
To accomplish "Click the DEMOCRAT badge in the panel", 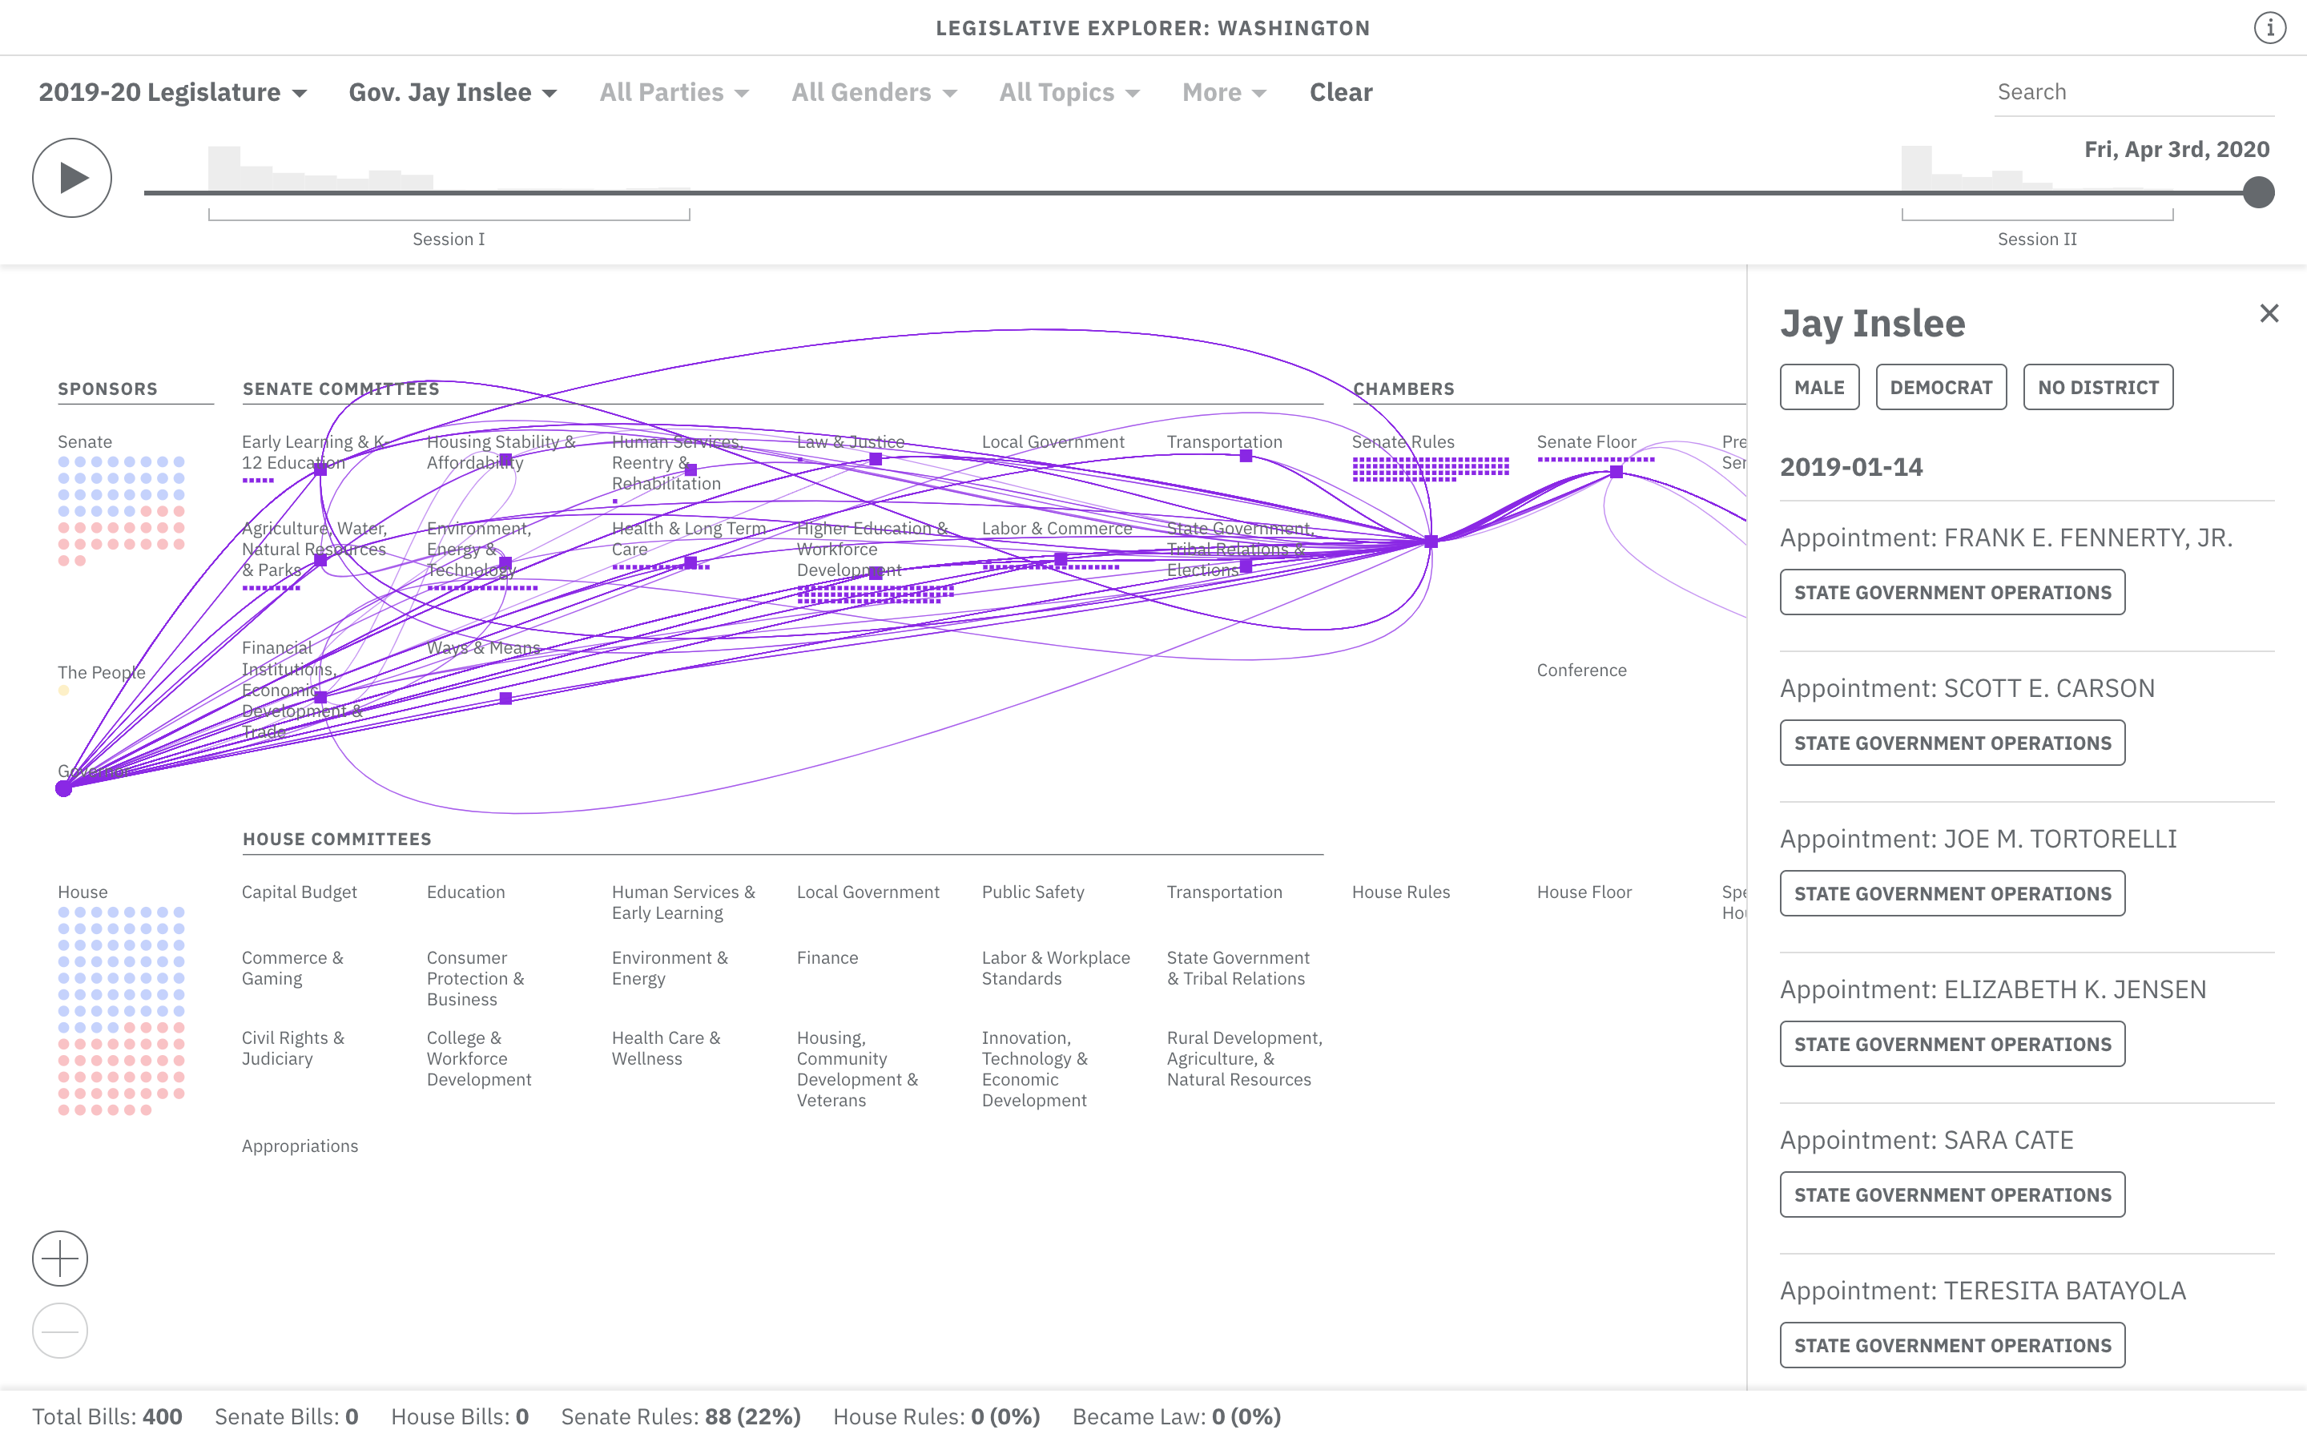I will click(x=1941, y=386).
